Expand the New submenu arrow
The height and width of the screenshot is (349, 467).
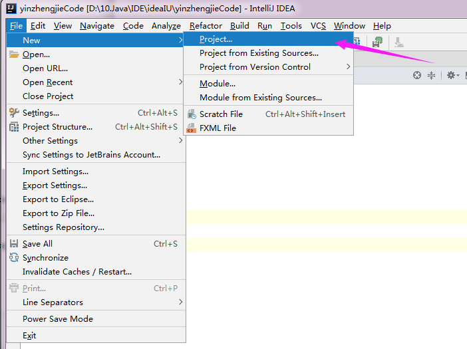(180, 40)
